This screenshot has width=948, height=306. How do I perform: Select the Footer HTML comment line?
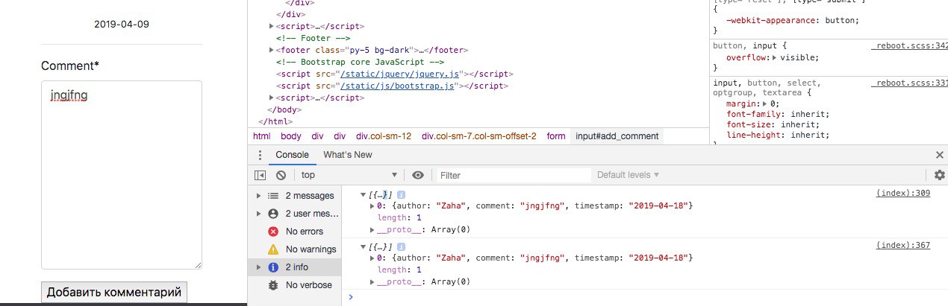click(x=313, y=38)
